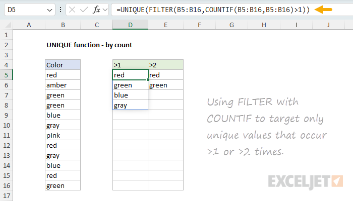Select row 9 header
353x201 pixels.
6,115
